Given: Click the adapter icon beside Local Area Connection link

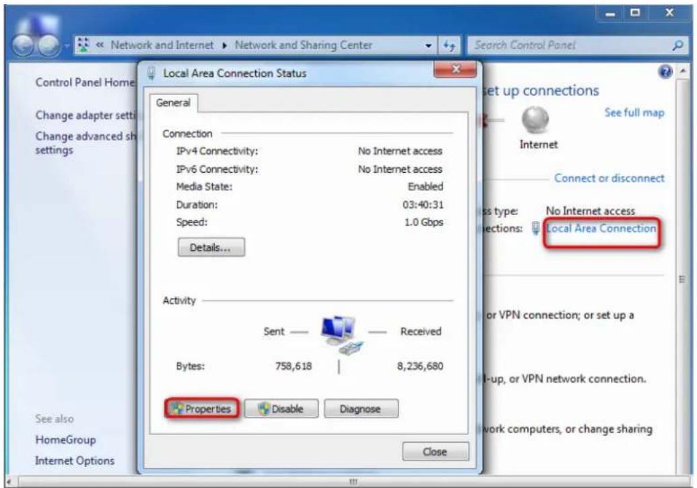Looking at the screenshot, I should [x=535, y=229].
